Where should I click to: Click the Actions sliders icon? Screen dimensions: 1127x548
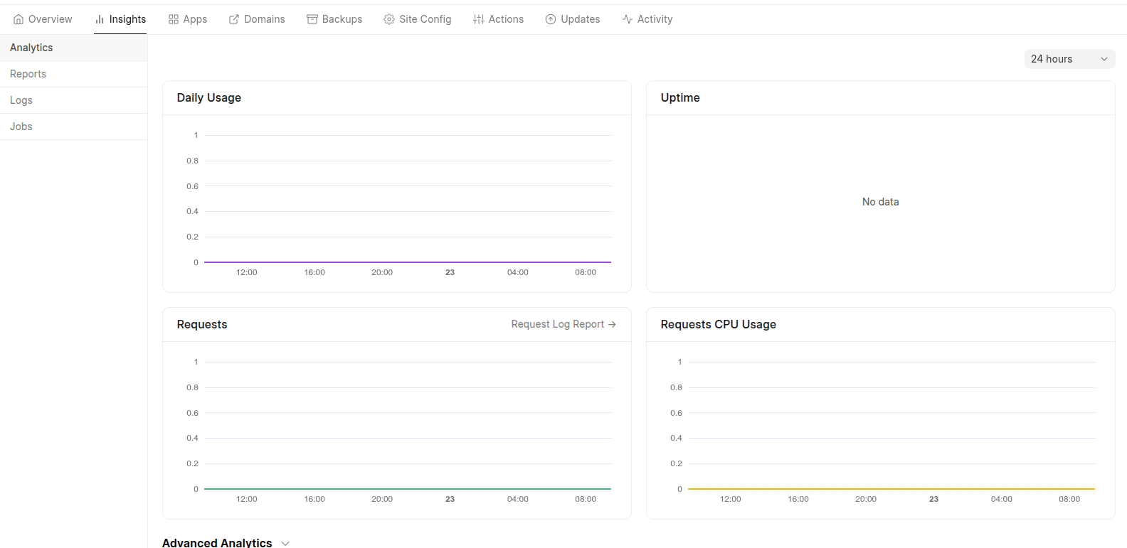(x=479, y=19)
